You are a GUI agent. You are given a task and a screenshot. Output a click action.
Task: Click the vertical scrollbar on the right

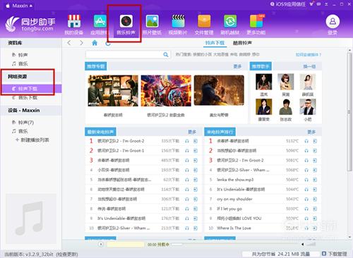[349, 113]
